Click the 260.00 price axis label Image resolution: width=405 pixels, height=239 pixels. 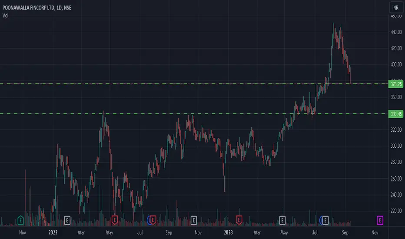396,179
